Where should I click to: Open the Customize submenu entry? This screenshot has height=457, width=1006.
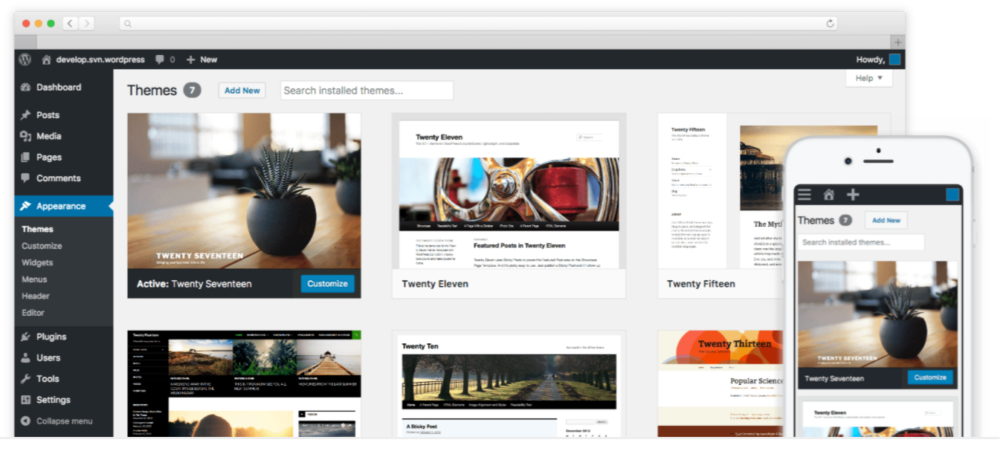42,246
